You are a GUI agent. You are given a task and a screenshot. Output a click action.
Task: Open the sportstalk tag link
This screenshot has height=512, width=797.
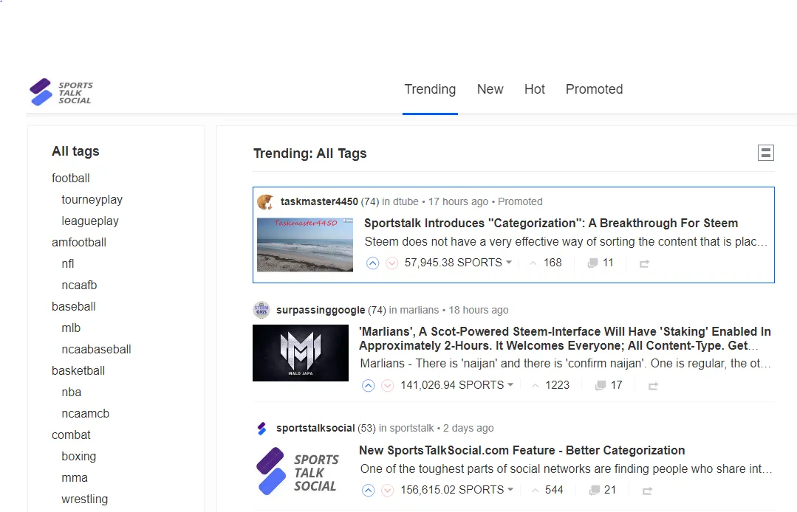pos(411,429)
